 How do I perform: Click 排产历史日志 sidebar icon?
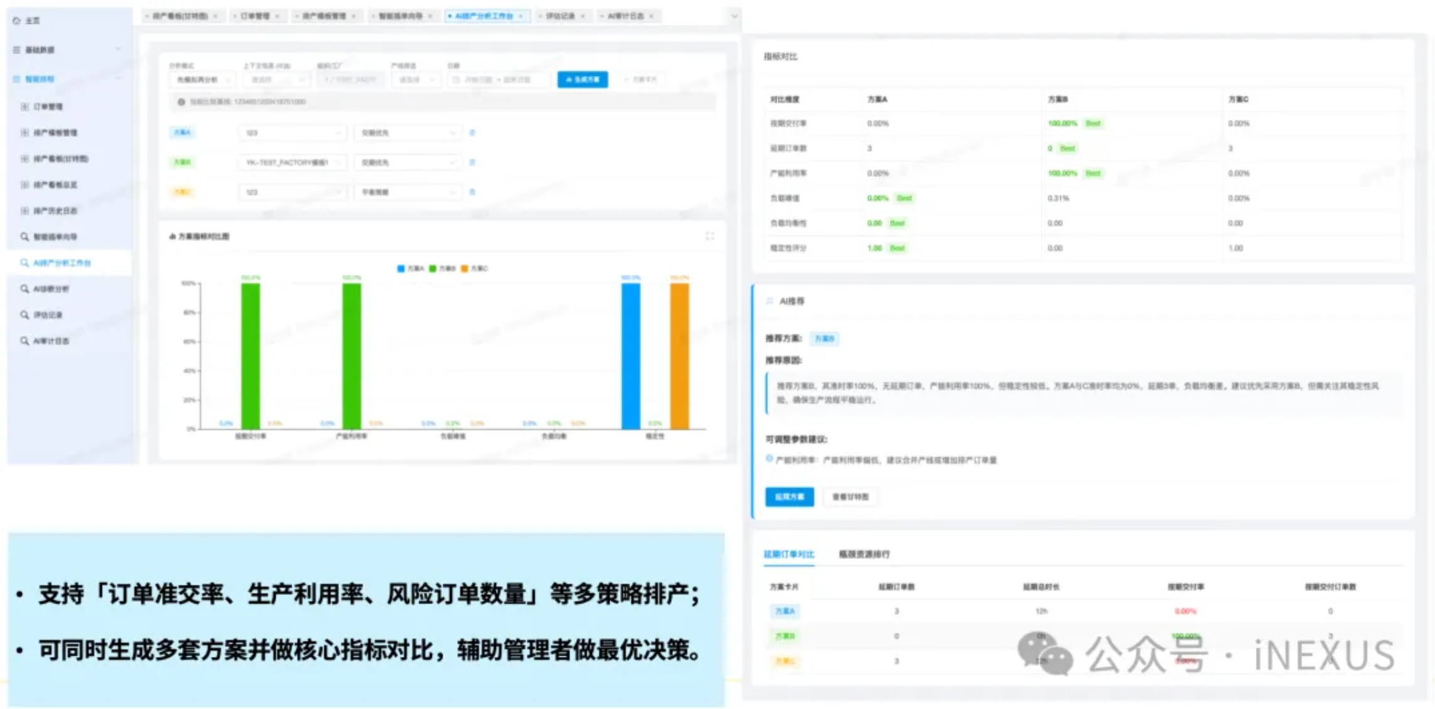click(x=24, y=210)
